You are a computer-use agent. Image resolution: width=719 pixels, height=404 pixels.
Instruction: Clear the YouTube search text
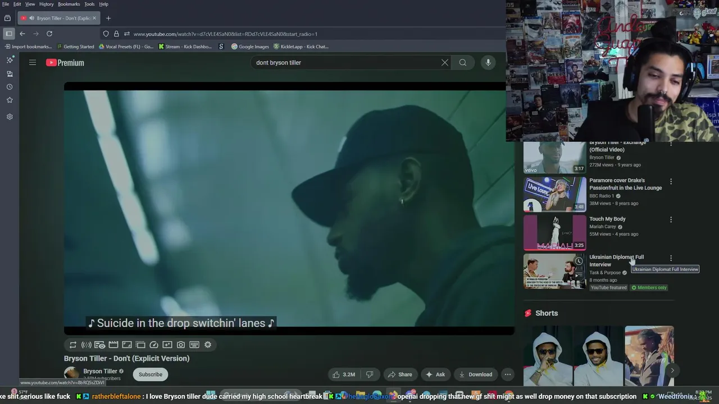click(x=445, y=62)
